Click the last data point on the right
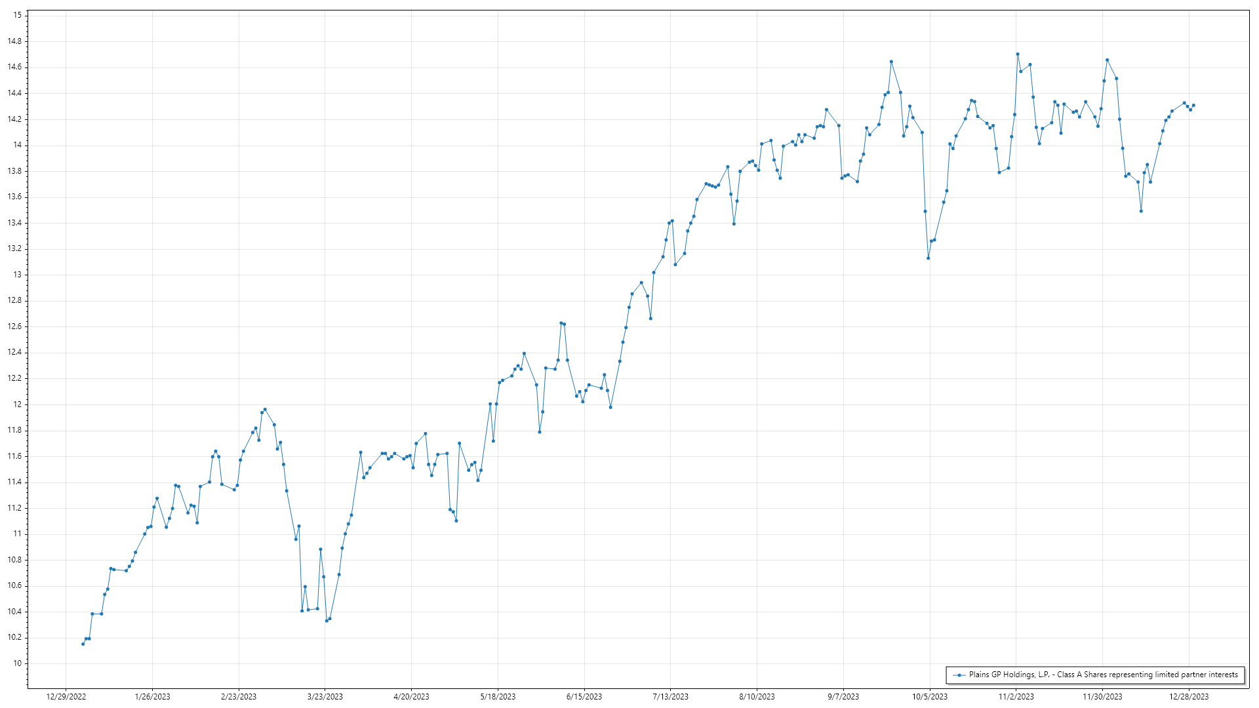This screenshot has height=708, width=1259. pyautogui.click(x=1193, y=105)
